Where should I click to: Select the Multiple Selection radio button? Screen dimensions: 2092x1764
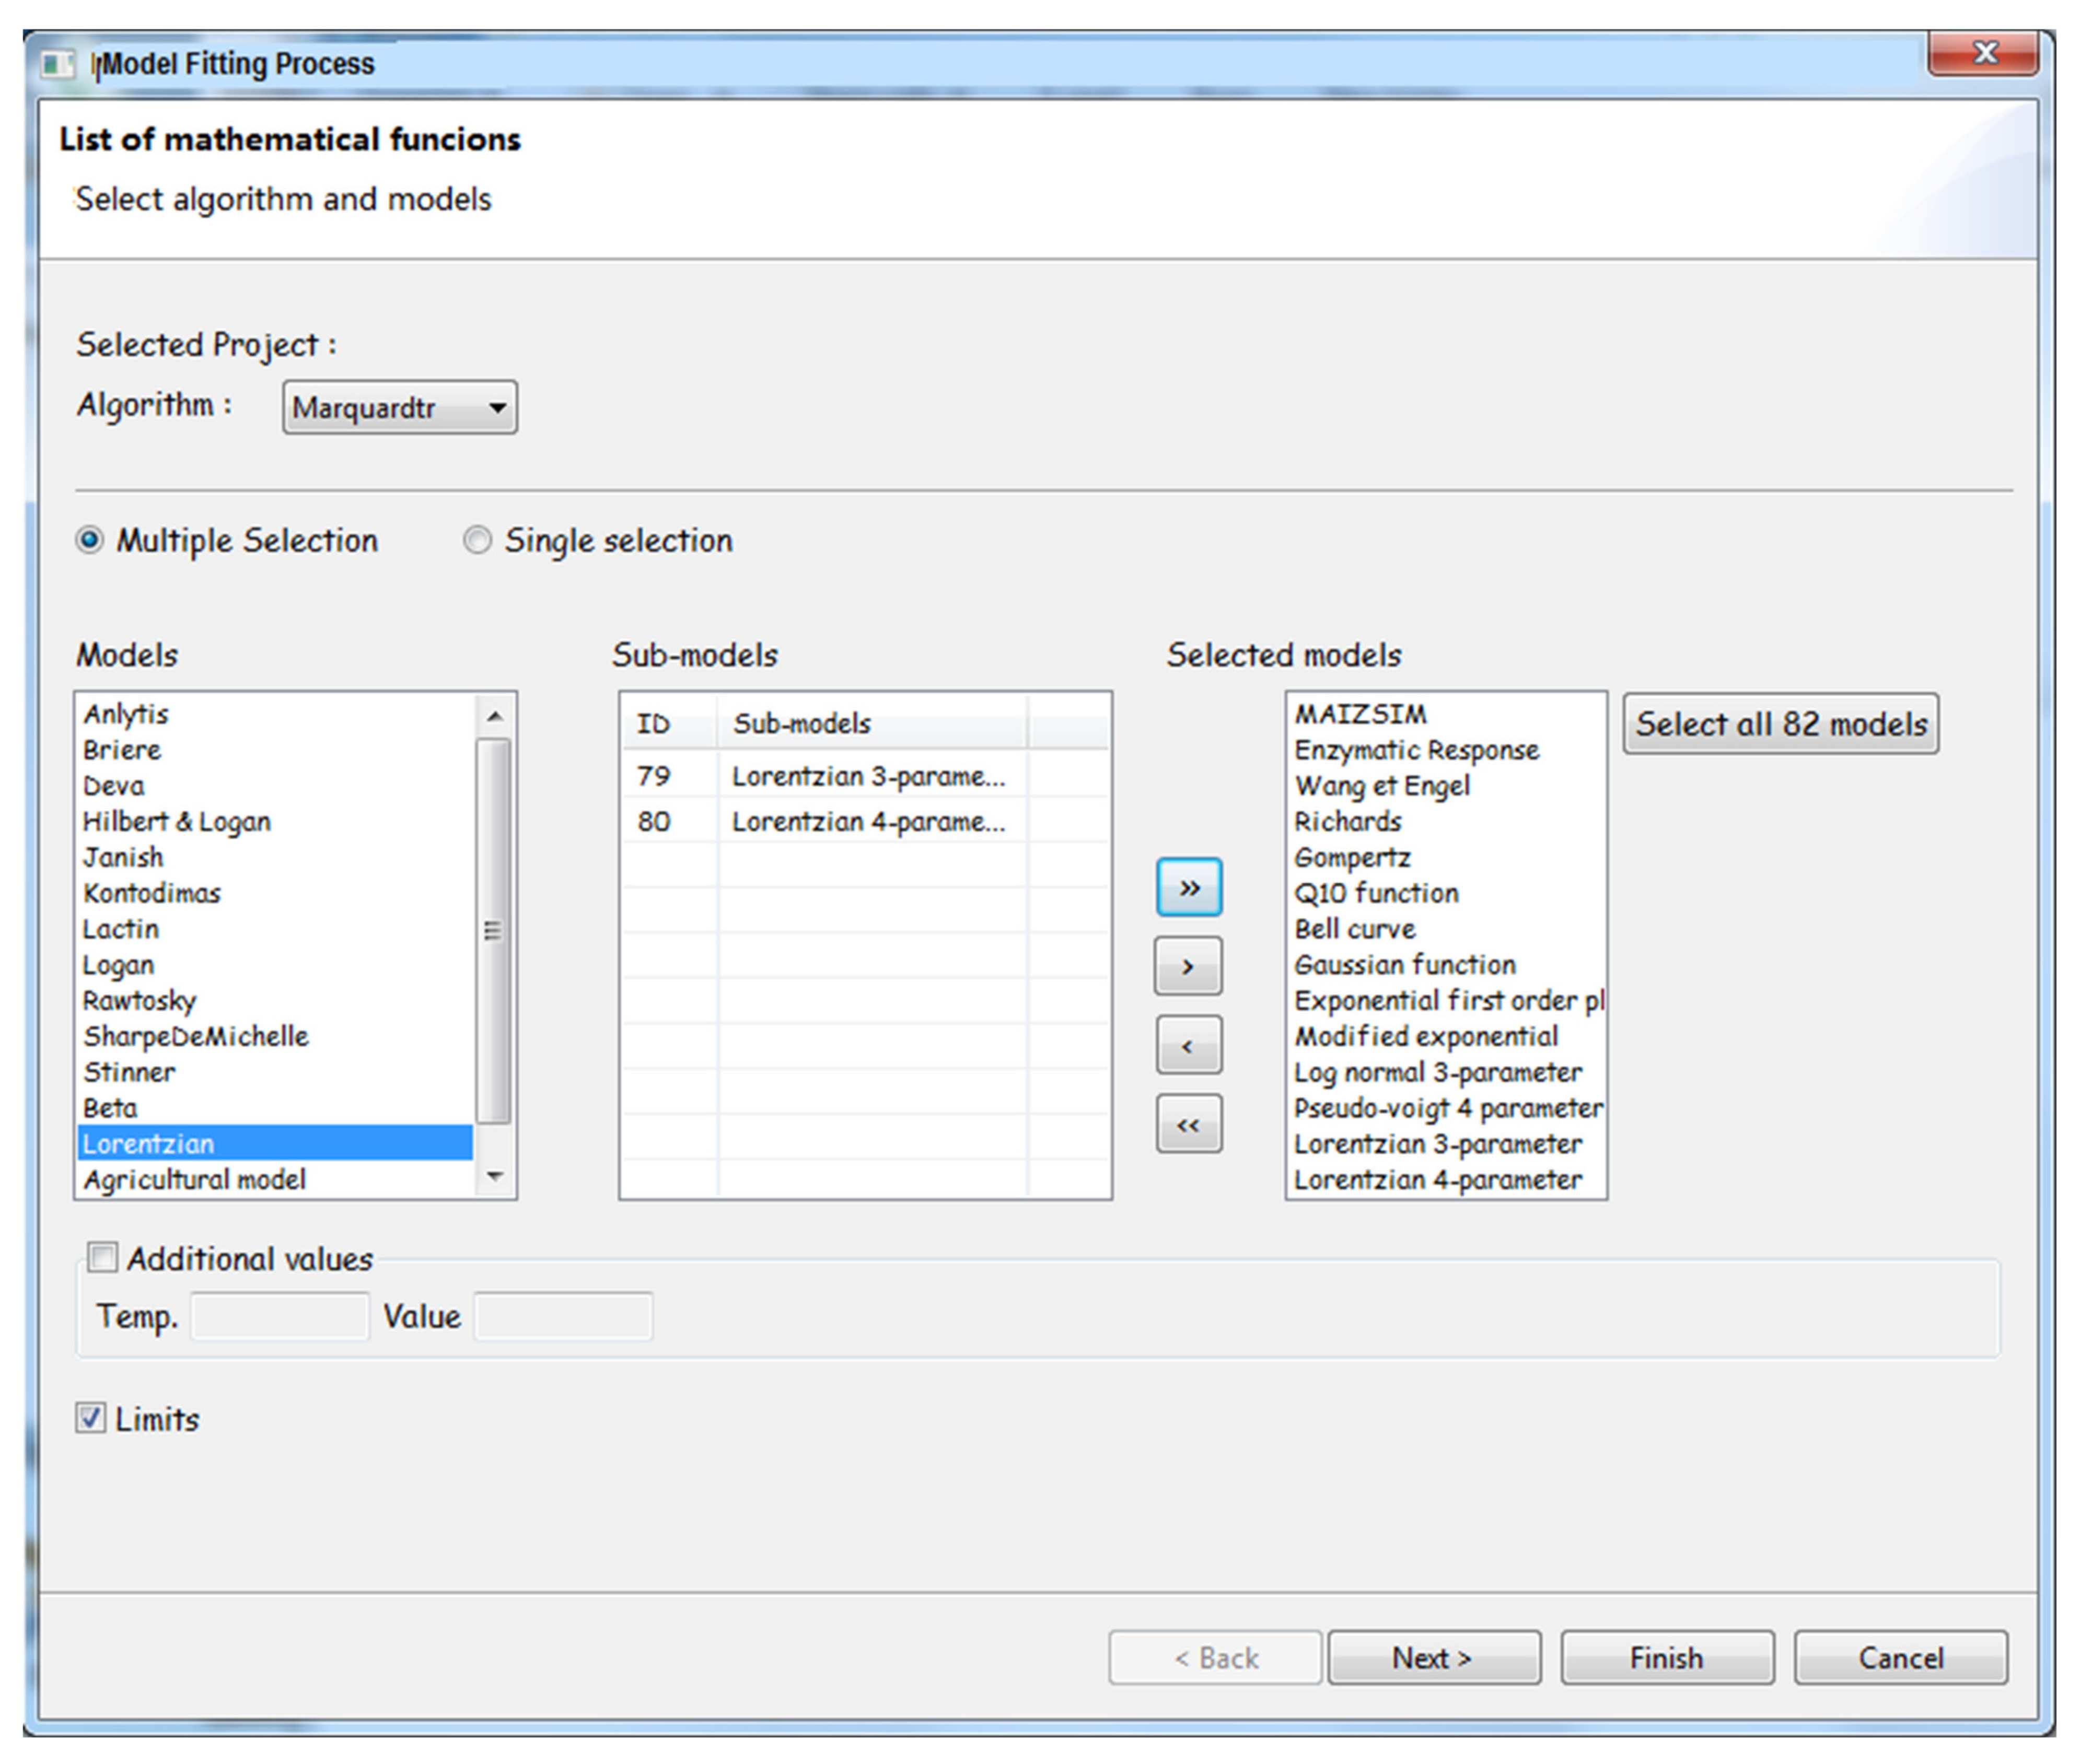pyautogui.click(x=90, y=540)
